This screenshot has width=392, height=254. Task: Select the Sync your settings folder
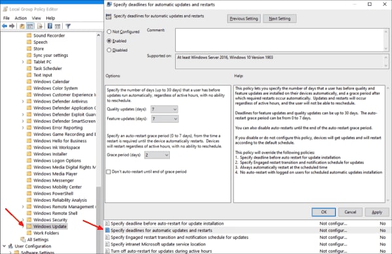[x=51, y=56]
